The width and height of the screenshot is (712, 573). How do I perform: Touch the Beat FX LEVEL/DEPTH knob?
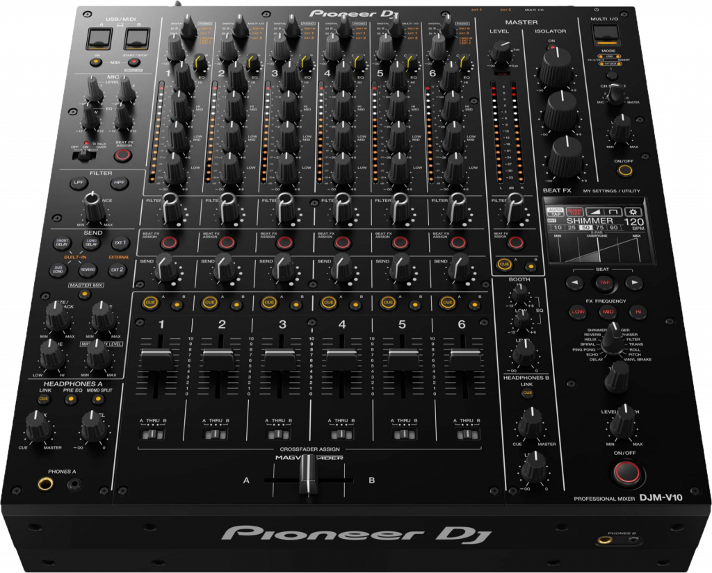[x=622, y=422]
